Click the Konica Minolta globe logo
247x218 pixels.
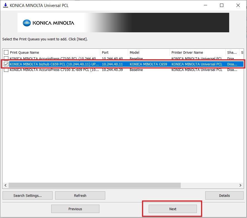coord(27,23)
